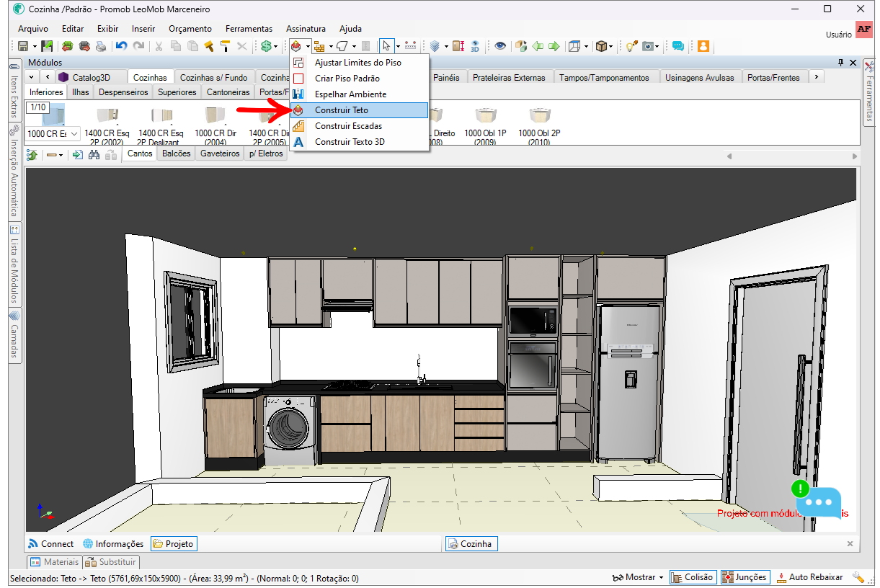Choose Construir Texto 3D entry

(358, 142)
